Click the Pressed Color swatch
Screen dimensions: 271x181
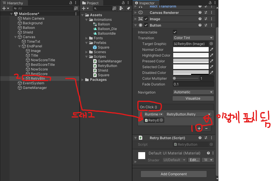click(191, 61)
